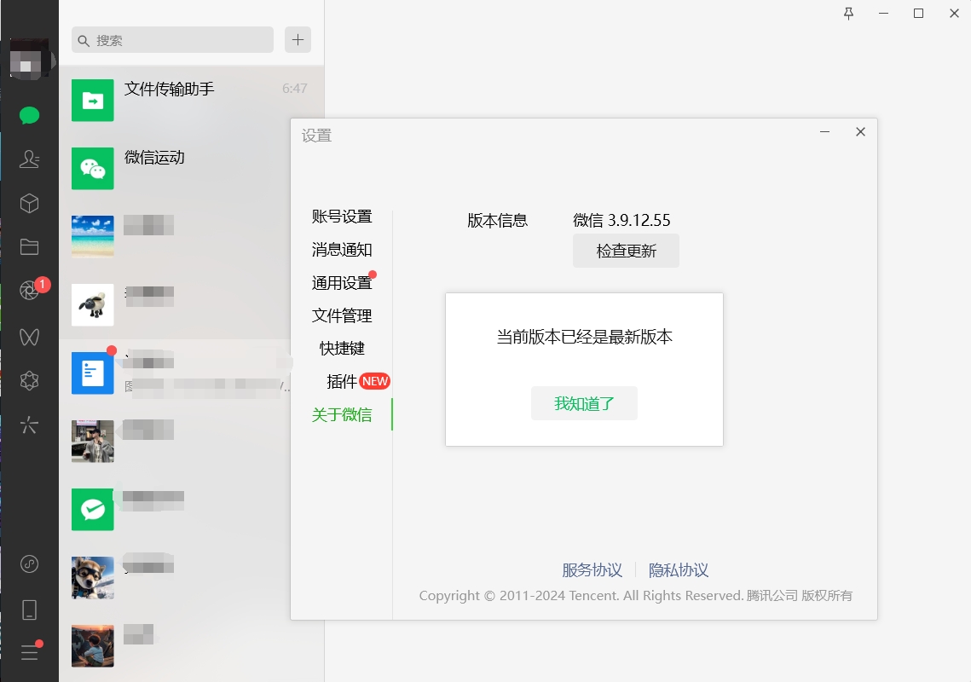Image resolution: width=971 pixels, height=682 pixels.
Task: Open the Contacts icon in sidebar
Action: (x=29, y=159)
